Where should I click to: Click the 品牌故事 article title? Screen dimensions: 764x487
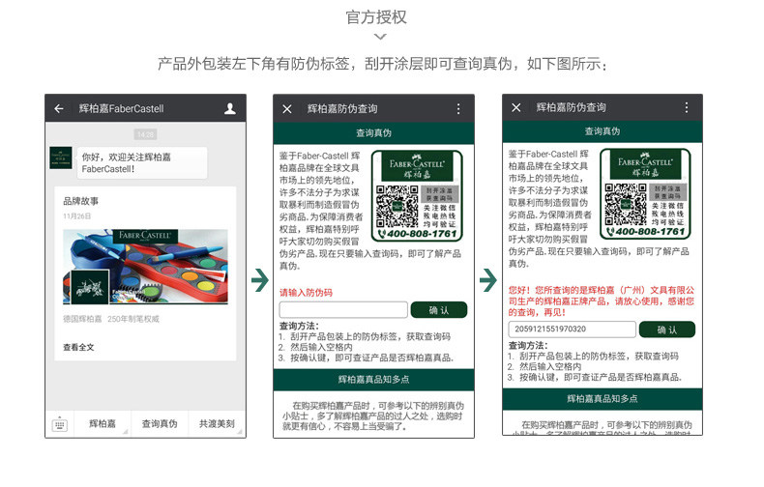coord(80,201)
